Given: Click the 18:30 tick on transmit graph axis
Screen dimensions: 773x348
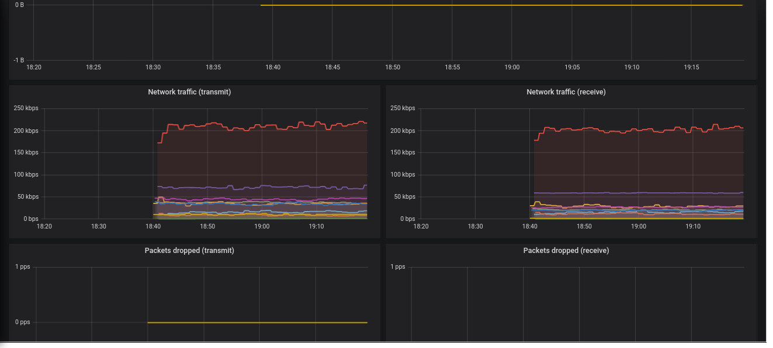Looking at the screenshot, I should (99, 226).
